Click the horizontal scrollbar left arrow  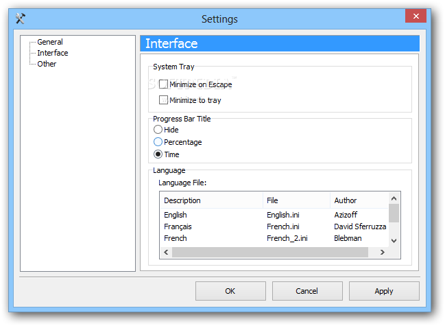[x=167, y=252]
